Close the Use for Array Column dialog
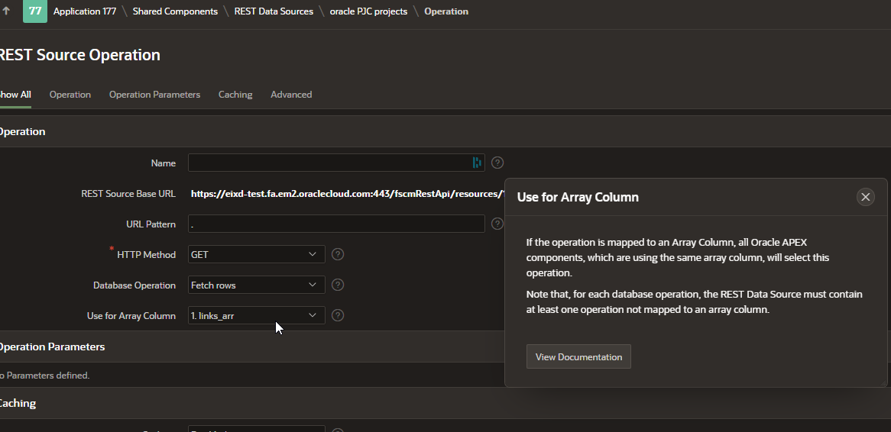Screen dimensions: 891x432 865,197
